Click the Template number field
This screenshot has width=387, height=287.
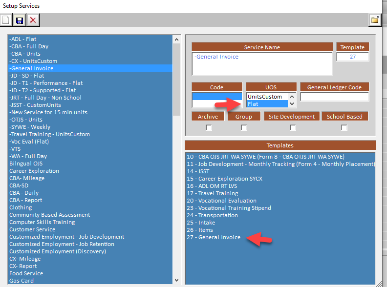tap(352, 57)
